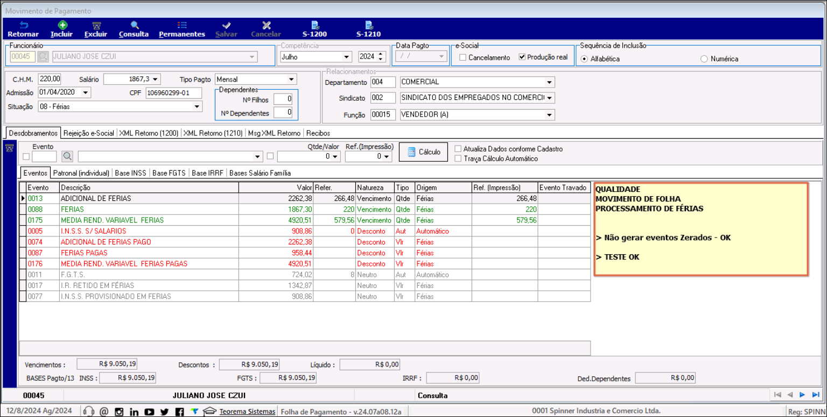Open the Admissão date dropdown
The image size is (827, 417).
[86, 92]
